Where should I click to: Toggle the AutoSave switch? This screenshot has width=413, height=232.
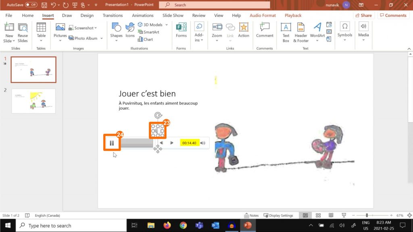(31, 5)
